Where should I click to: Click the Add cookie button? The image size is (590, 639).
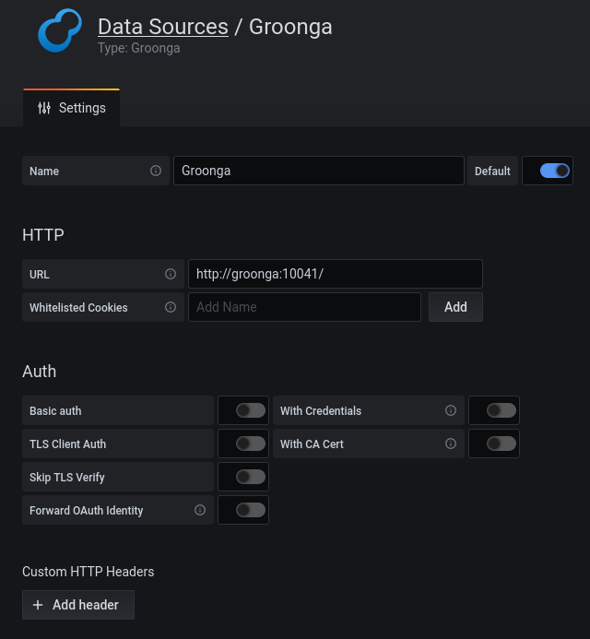[455, 307]
